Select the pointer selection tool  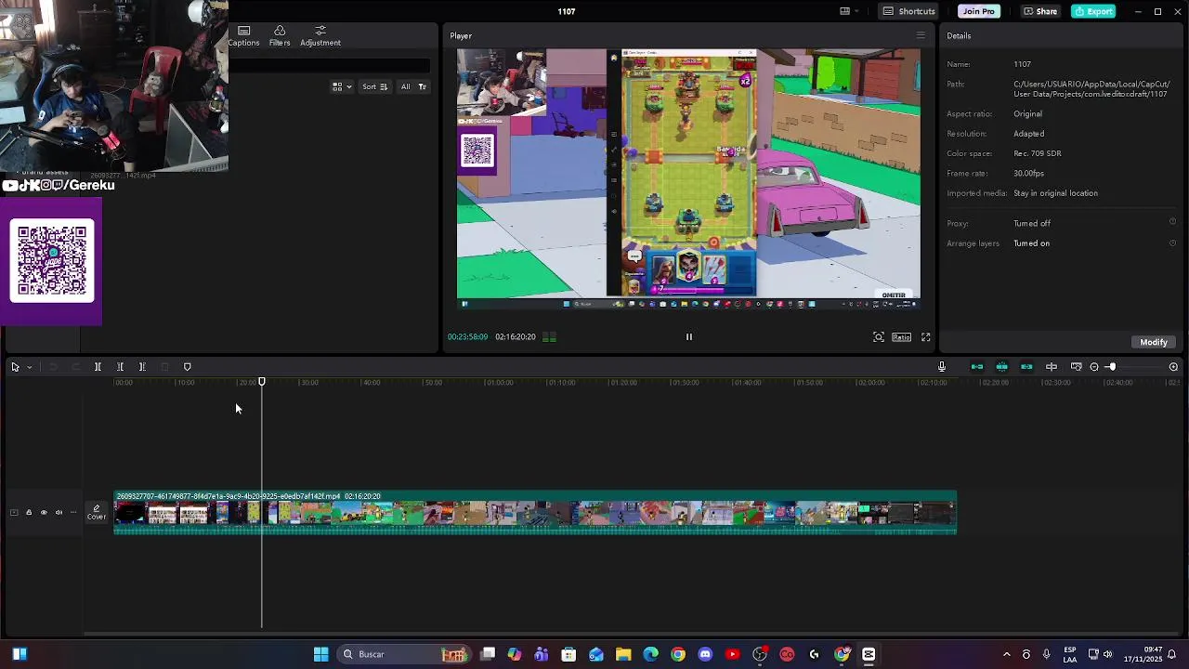[x=15, y=367]
